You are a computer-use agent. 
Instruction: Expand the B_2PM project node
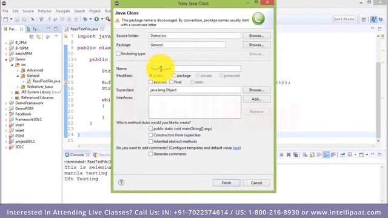[6, 43]
